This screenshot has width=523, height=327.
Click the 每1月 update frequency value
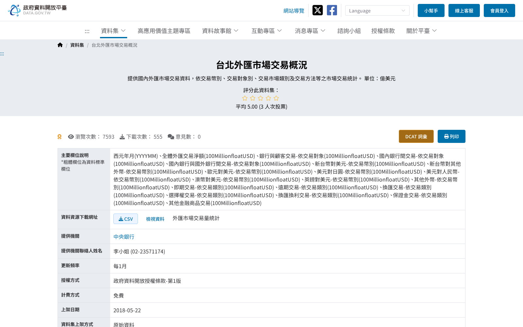[120, 266]
